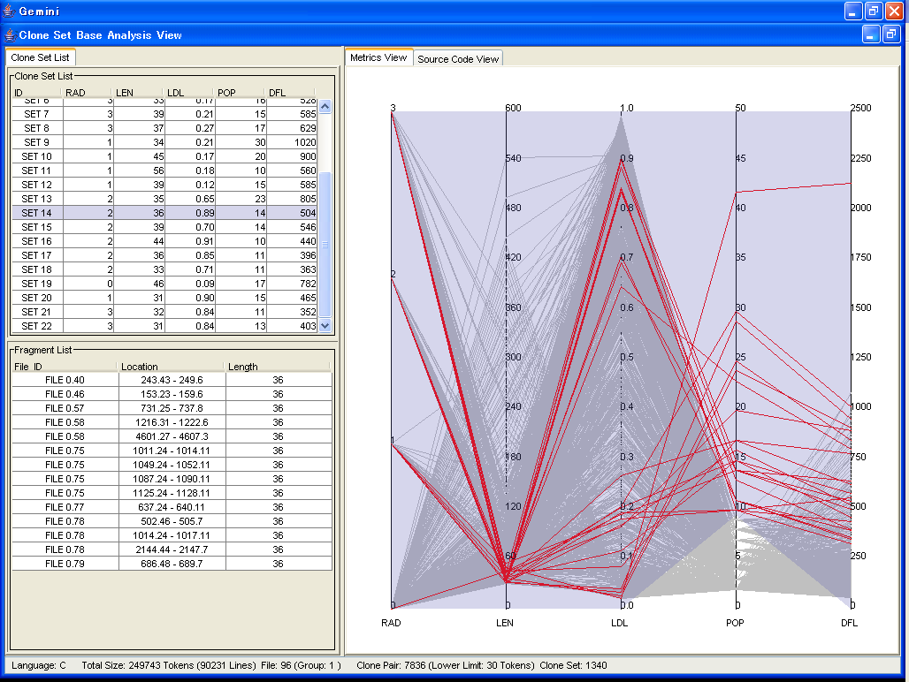Switch to the Source Code View tab
Screen dimensions: 909x682
pyautogui.click(x=458, y=59)
